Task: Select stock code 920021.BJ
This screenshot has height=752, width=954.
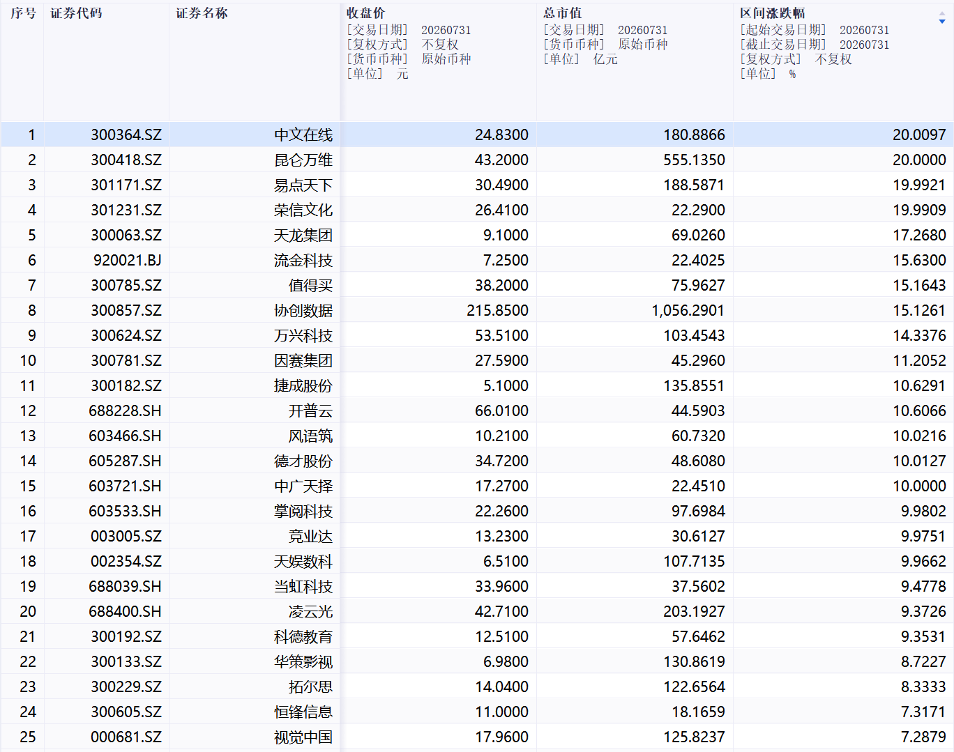Action: tap(128, 260)
